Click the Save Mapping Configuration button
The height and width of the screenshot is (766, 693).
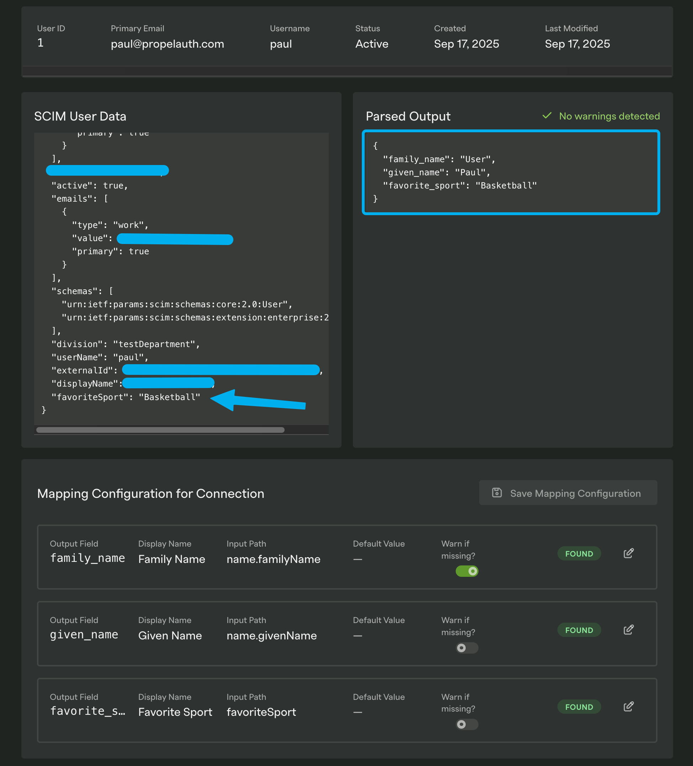568,493
